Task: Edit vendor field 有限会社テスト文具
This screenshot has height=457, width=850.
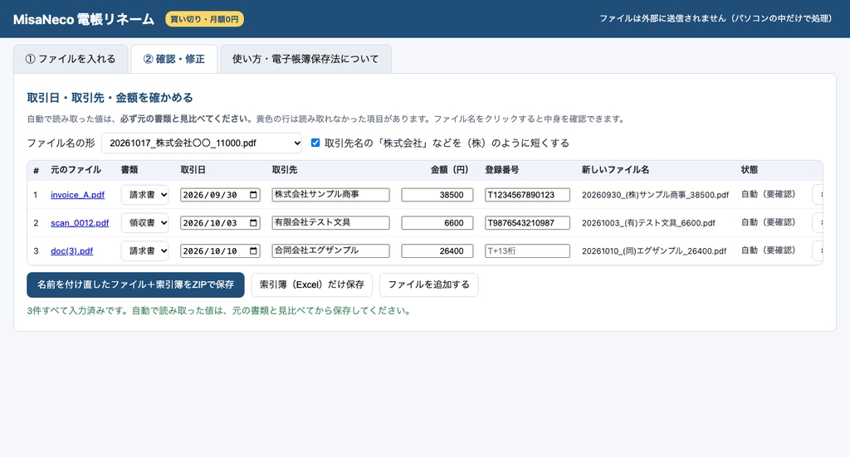Action: (330, 223)
